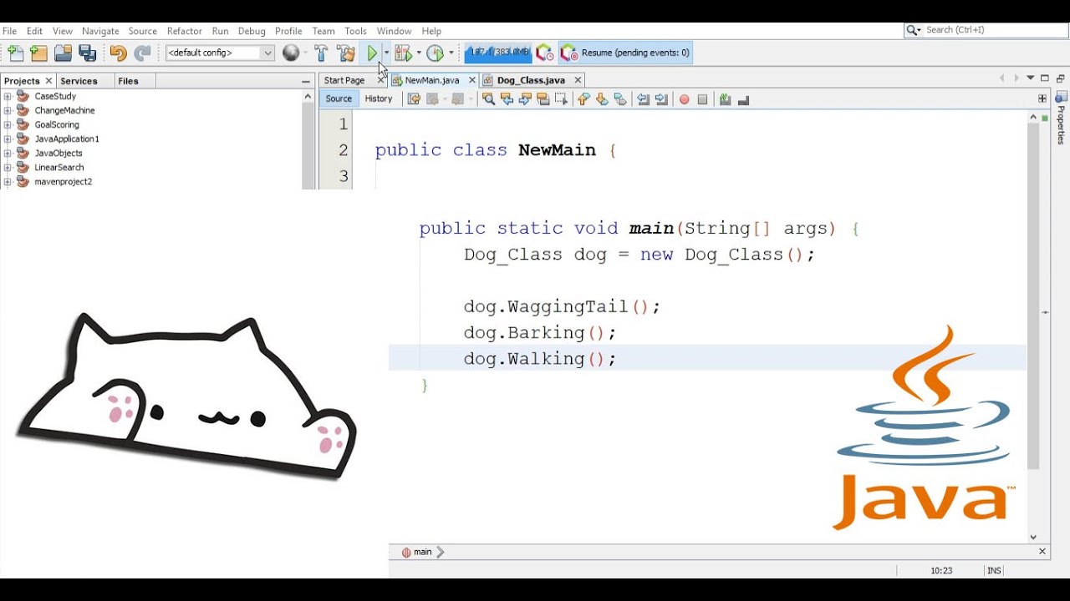
Task: Click the Open Project toolbar icon
Action: pos(63,53)
